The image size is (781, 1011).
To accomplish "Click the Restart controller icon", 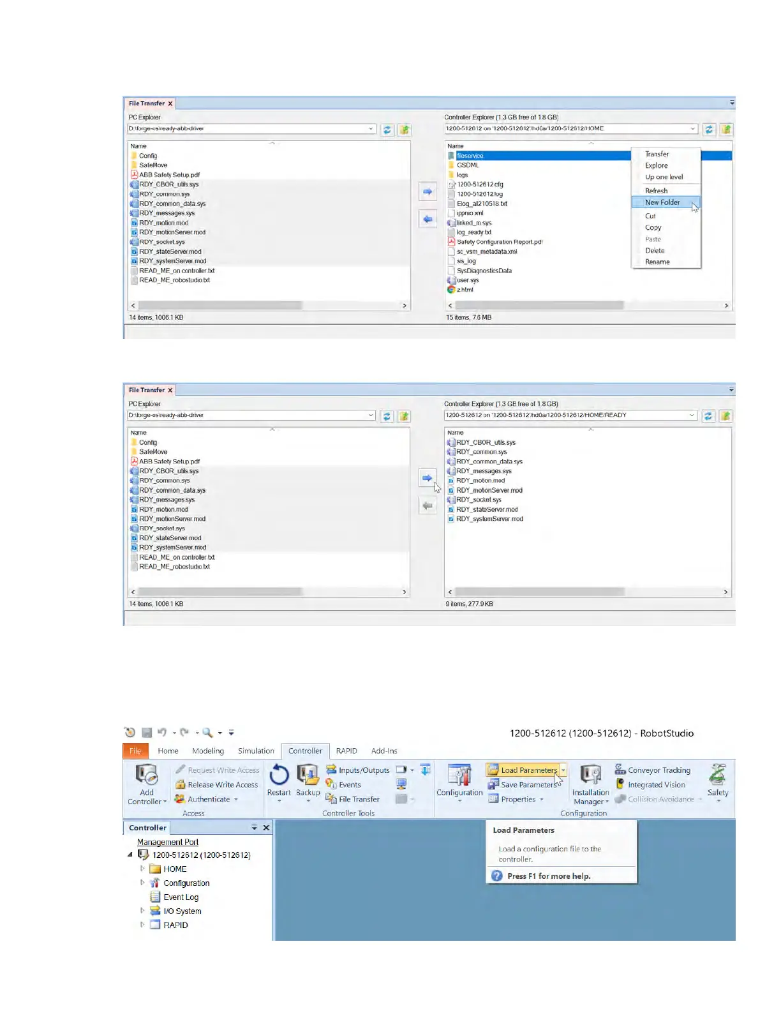I will pos(279,775).
